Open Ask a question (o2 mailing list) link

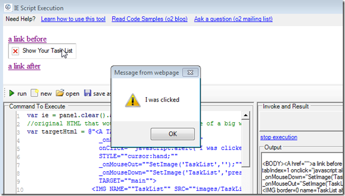[233, 19]
